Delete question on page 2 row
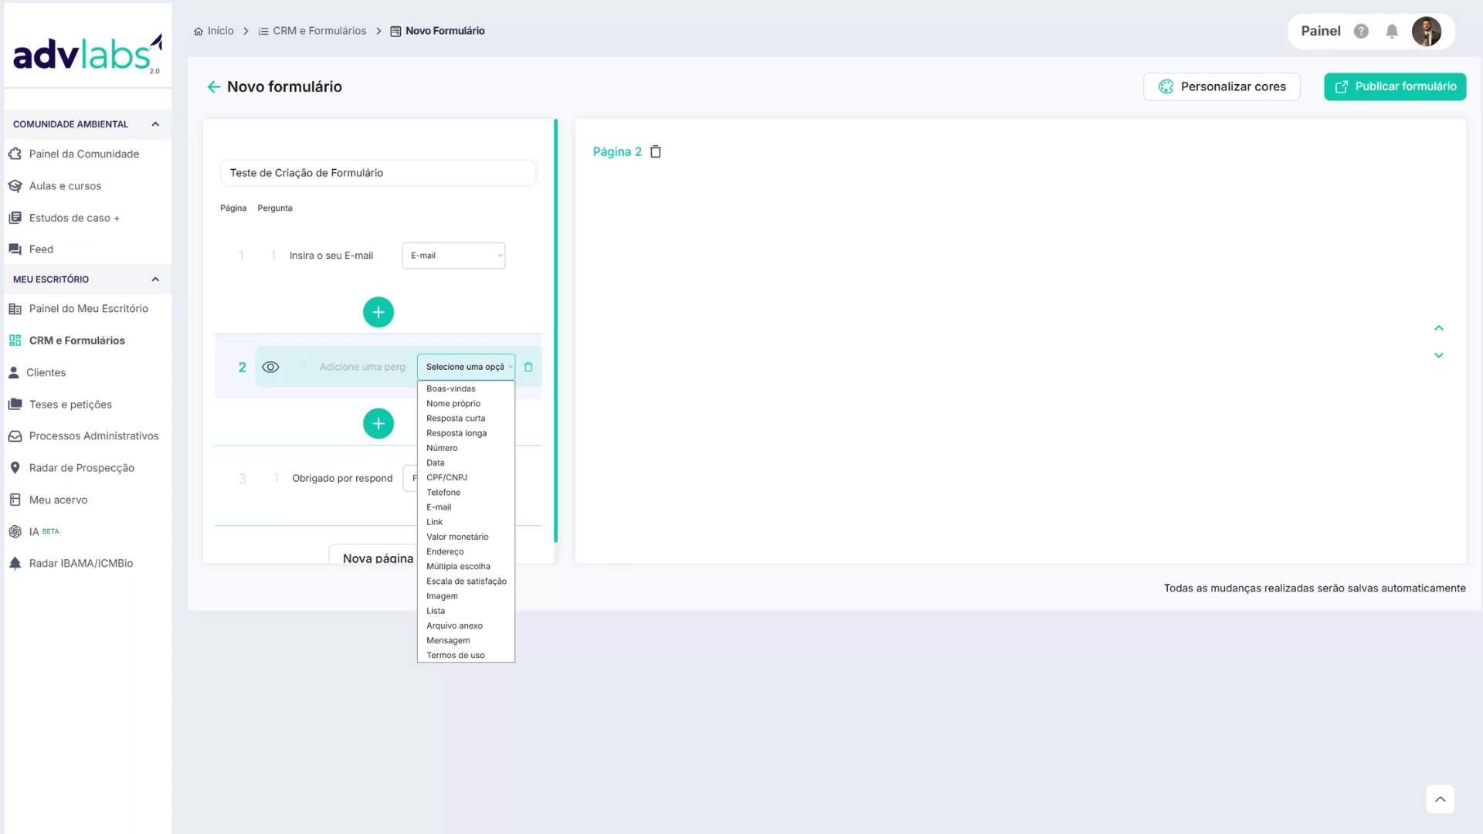This screenshot has height=834, width=1483. [528, 368]
